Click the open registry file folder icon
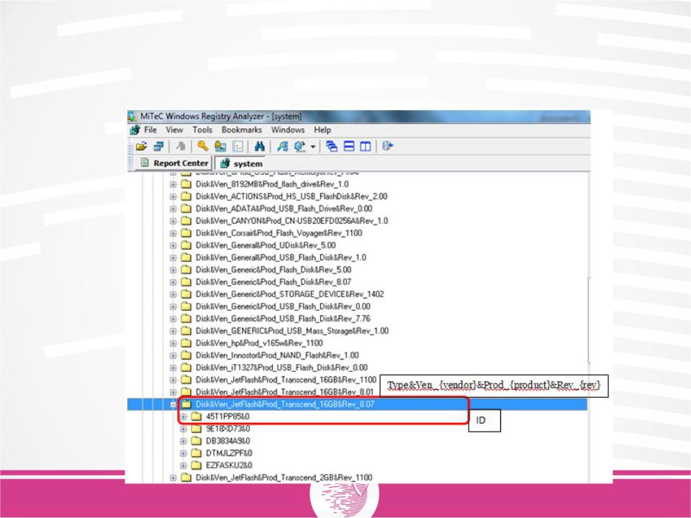Screen dimensions: 691x518 142,146
